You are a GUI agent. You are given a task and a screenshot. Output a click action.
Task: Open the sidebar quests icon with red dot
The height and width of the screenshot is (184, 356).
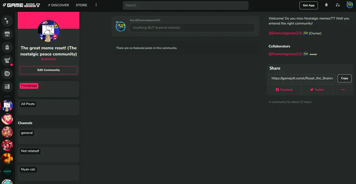[7, 60]
